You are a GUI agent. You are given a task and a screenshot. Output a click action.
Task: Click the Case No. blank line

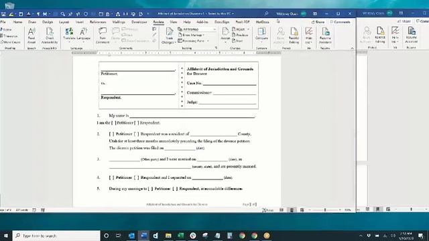(229, 84)
